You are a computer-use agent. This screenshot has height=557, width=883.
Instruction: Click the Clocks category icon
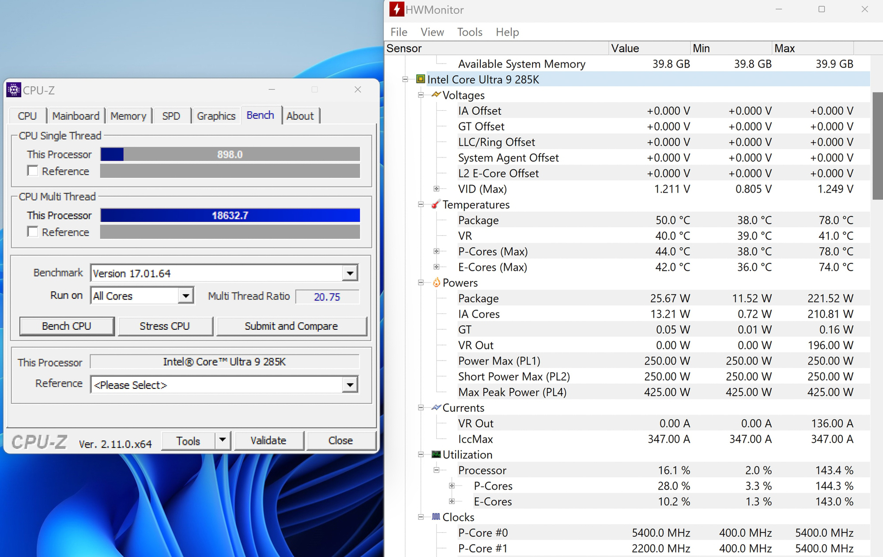point(436,517)
